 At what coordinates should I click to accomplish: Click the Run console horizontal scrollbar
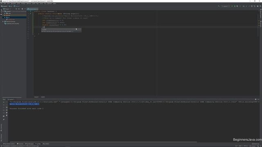tap(103, 142)
